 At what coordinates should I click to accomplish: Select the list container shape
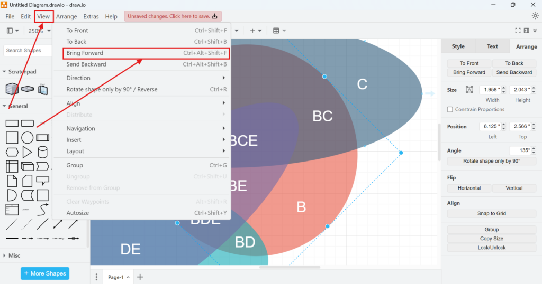[12, 210]
